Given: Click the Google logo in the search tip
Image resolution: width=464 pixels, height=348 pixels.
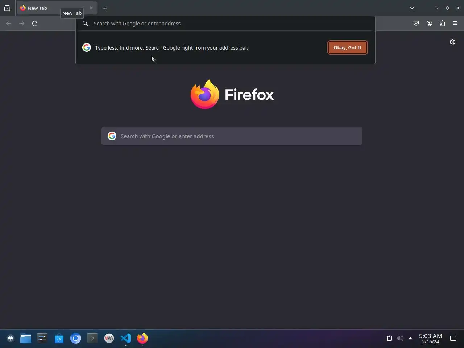Looking at the screenshot, I should 87,47.
